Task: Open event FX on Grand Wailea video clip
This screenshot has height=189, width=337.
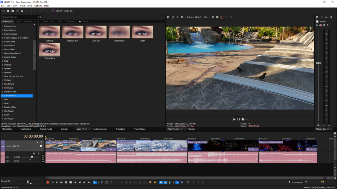Action: coord(111,149)
